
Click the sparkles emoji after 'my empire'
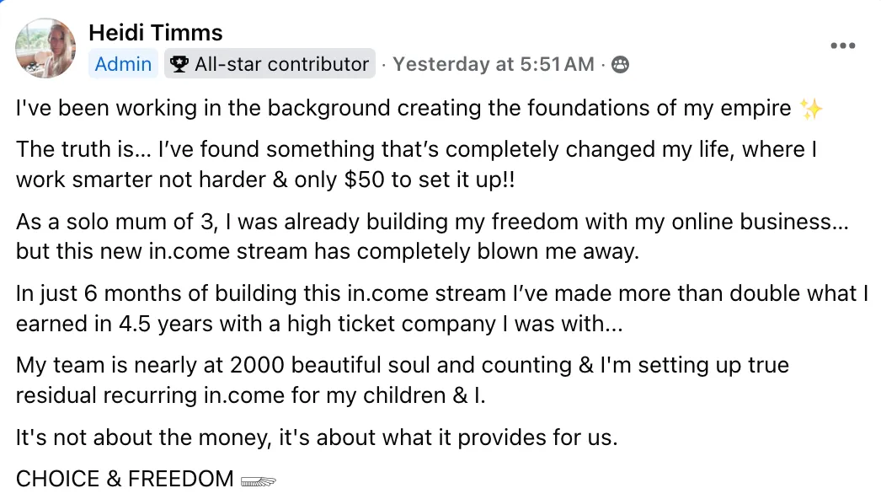click(x=811, y=109)
